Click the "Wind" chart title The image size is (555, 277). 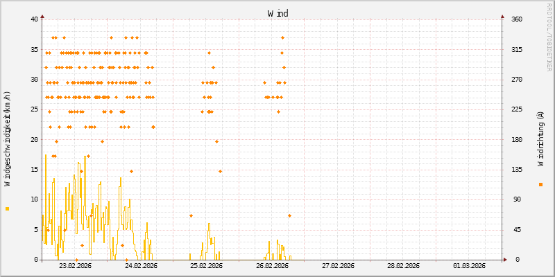pyautogui.click(x=277, y=13)
